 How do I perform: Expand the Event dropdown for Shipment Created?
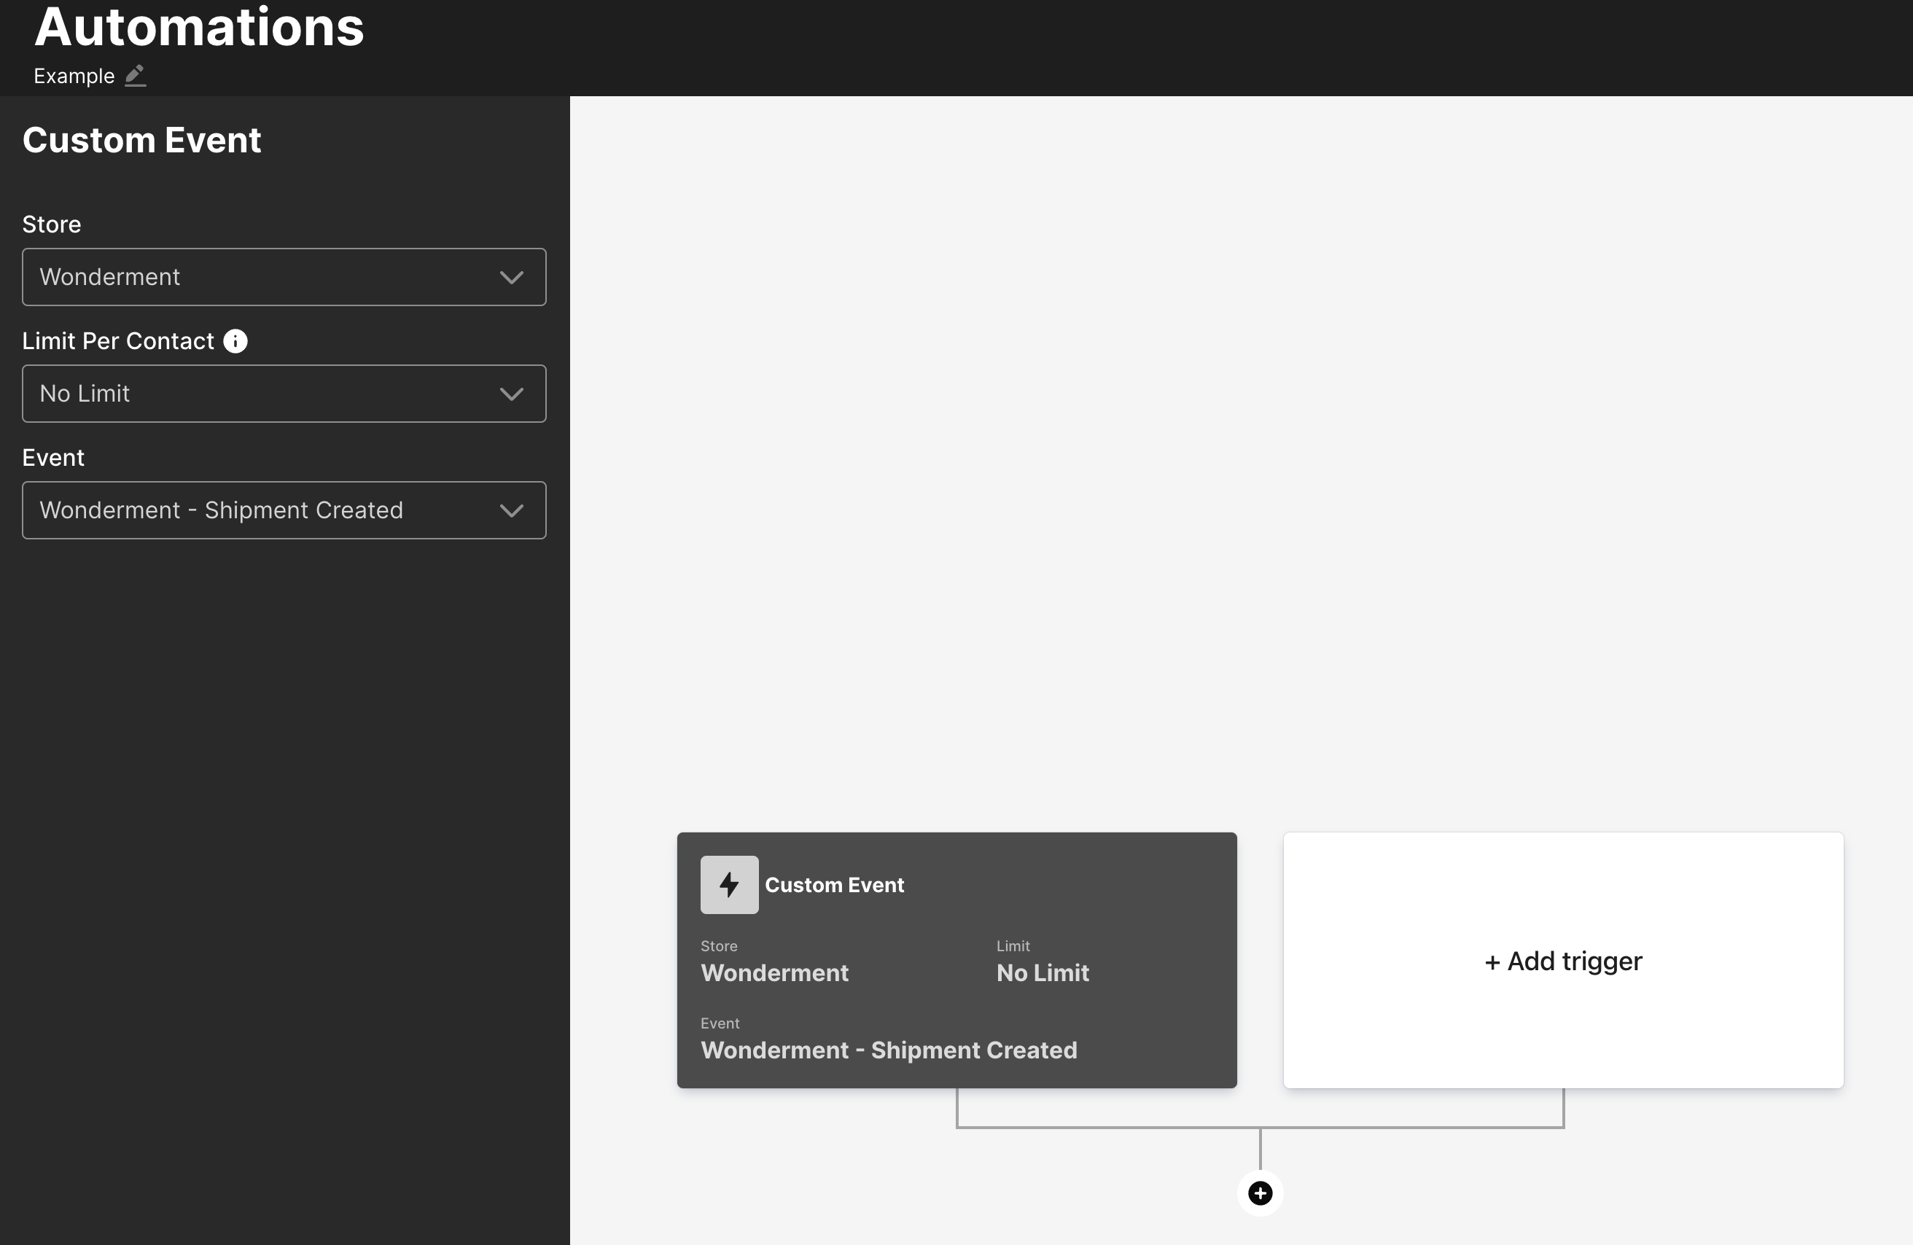pos(284,510)
